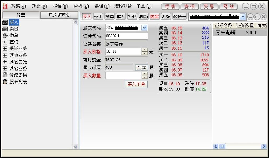Click holdings list right scroll arrow
This screenshot has width=269, height=158.
tap(264, 146)
